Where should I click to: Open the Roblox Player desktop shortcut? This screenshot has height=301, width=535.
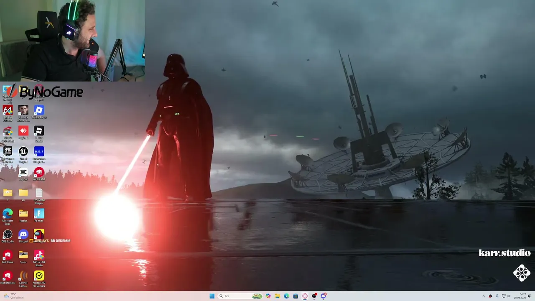[39, 112]
